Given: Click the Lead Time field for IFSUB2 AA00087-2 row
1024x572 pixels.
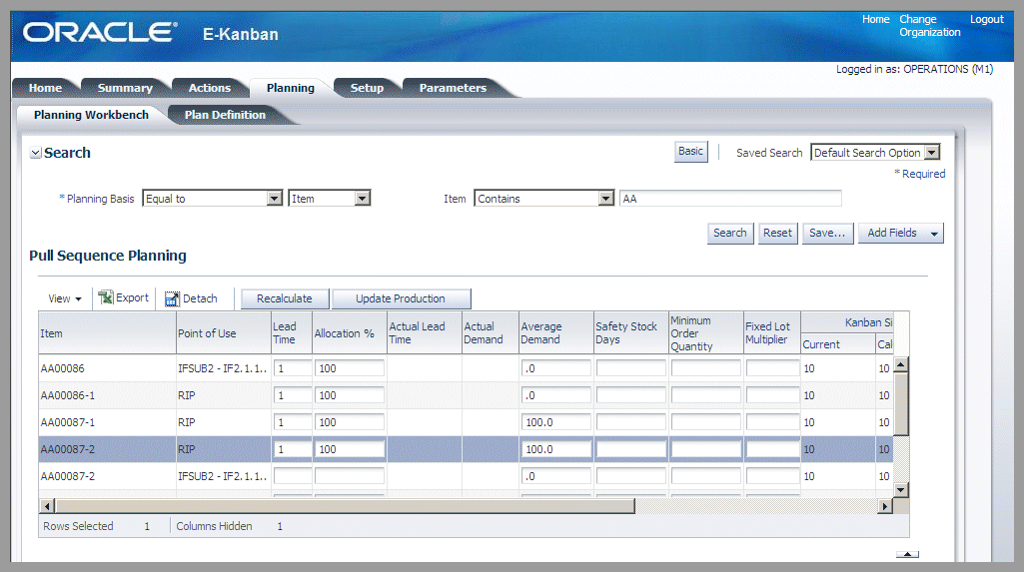Looking at the screenshot, I should (x=293, y=477).
